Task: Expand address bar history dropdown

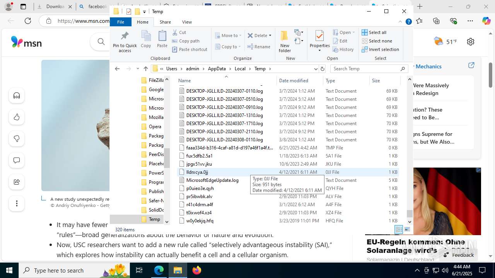Action: pos(316,69)
